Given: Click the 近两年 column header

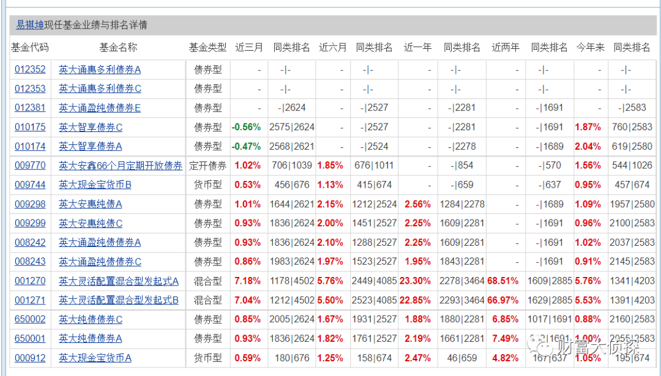Looking at the screenshot, I should [506, 48].
